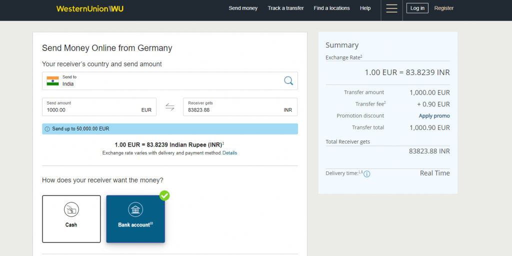Click the WesternUnion WU logo
The height and width of the screenshot is (256, 512).
[x=90, y=9]
